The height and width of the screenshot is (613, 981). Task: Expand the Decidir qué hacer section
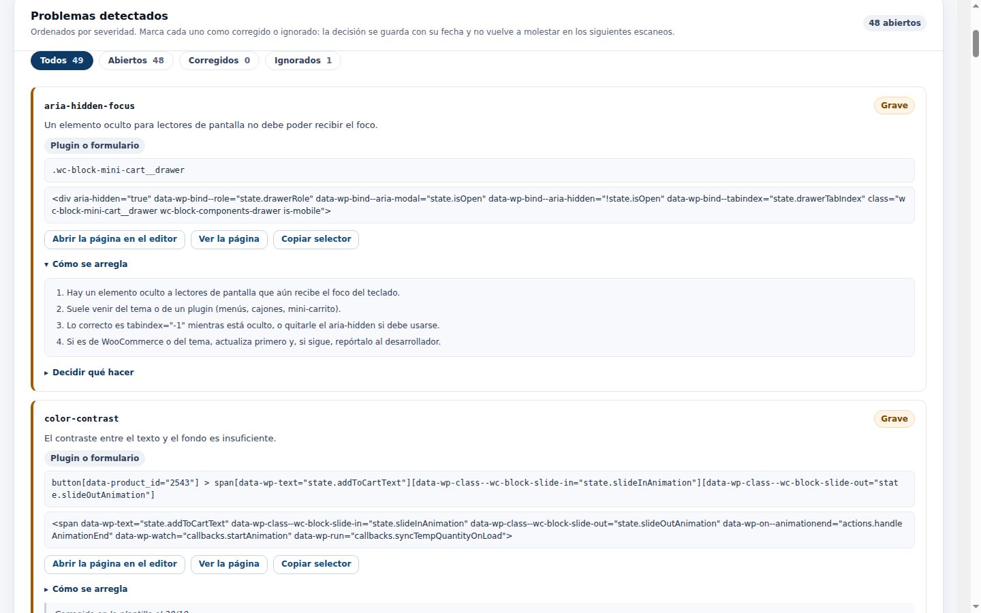point(89,373)
